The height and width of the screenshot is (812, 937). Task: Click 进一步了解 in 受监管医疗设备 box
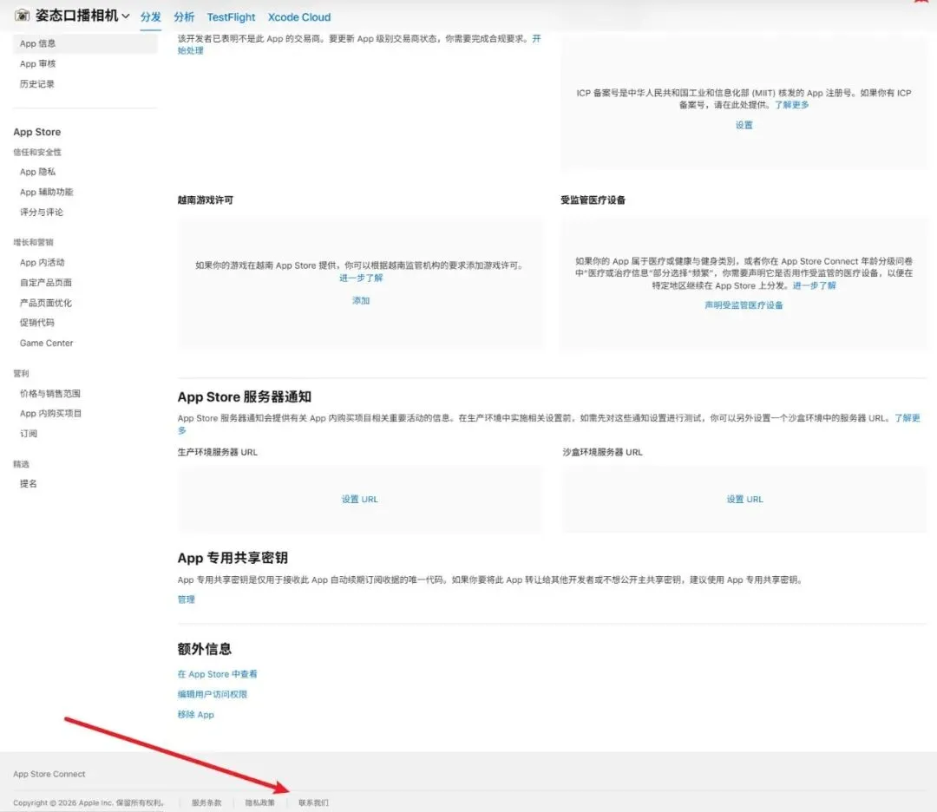(x=814, y=285)
